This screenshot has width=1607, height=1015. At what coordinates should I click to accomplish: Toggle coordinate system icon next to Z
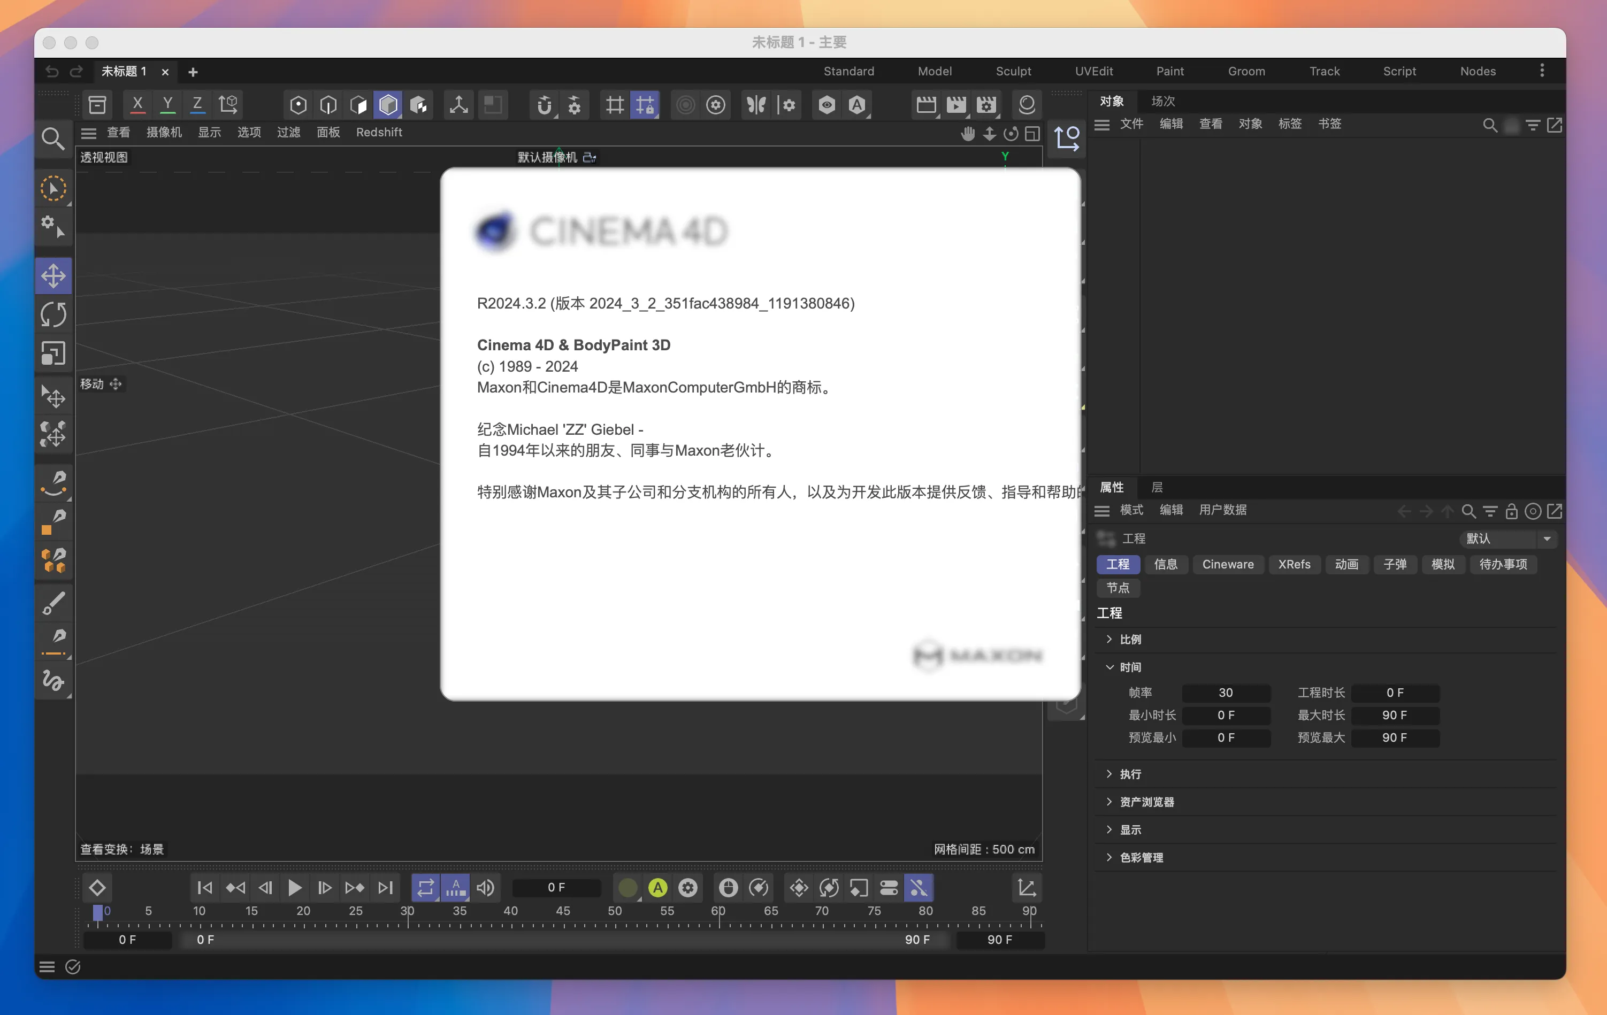point(228,105)
